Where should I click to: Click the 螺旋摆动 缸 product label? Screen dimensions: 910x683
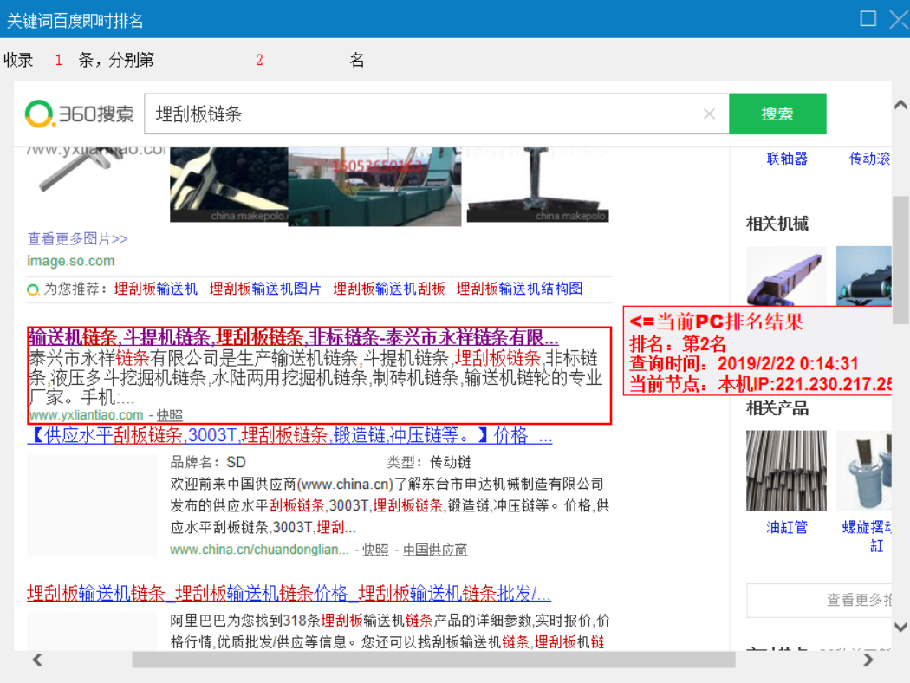[867, 537]
